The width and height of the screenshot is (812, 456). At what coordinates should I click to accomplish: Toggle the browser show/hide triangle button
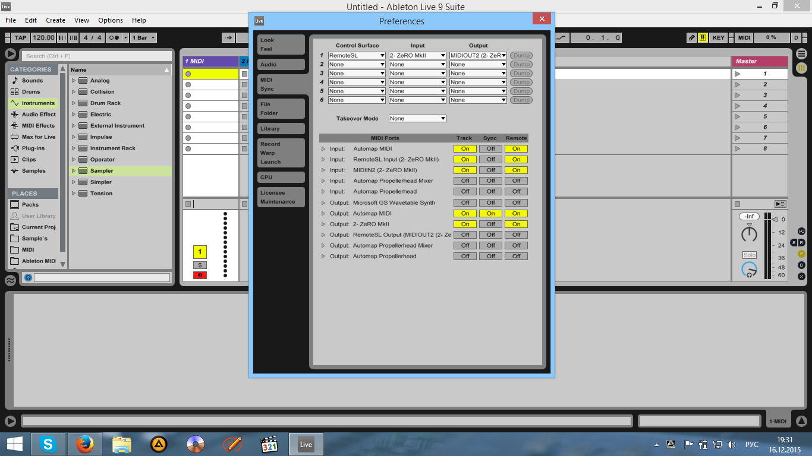click(11, 54)
